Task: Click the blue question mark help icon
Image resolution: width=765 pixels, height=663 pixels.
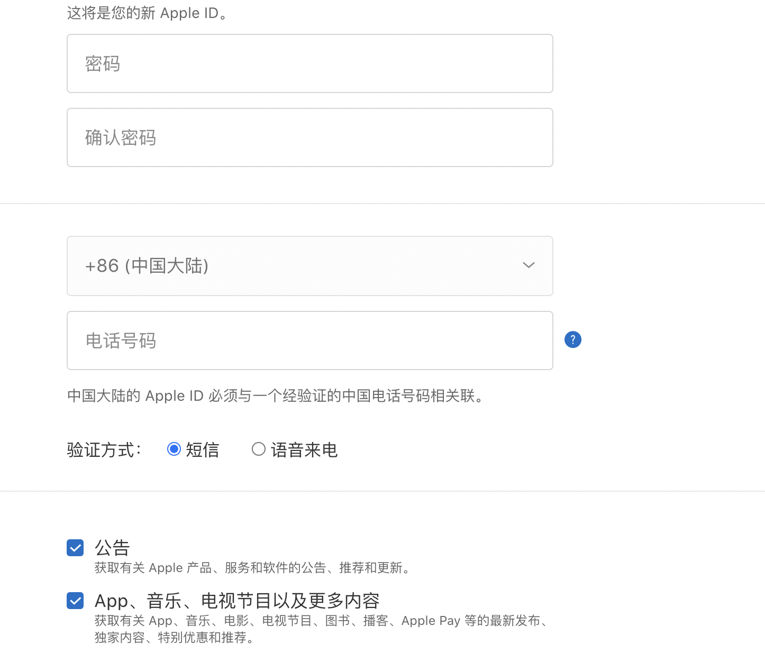Action: coord(573,339)
